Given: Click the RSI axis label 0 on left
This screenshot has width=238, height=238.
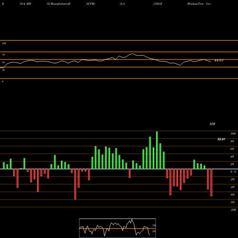Looking at the screenshot, I should pos(2,81).
